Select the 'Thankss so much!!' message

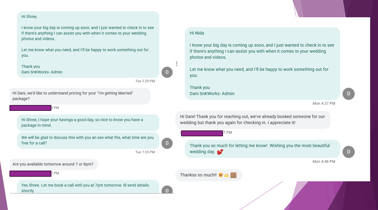pos(208,175)
